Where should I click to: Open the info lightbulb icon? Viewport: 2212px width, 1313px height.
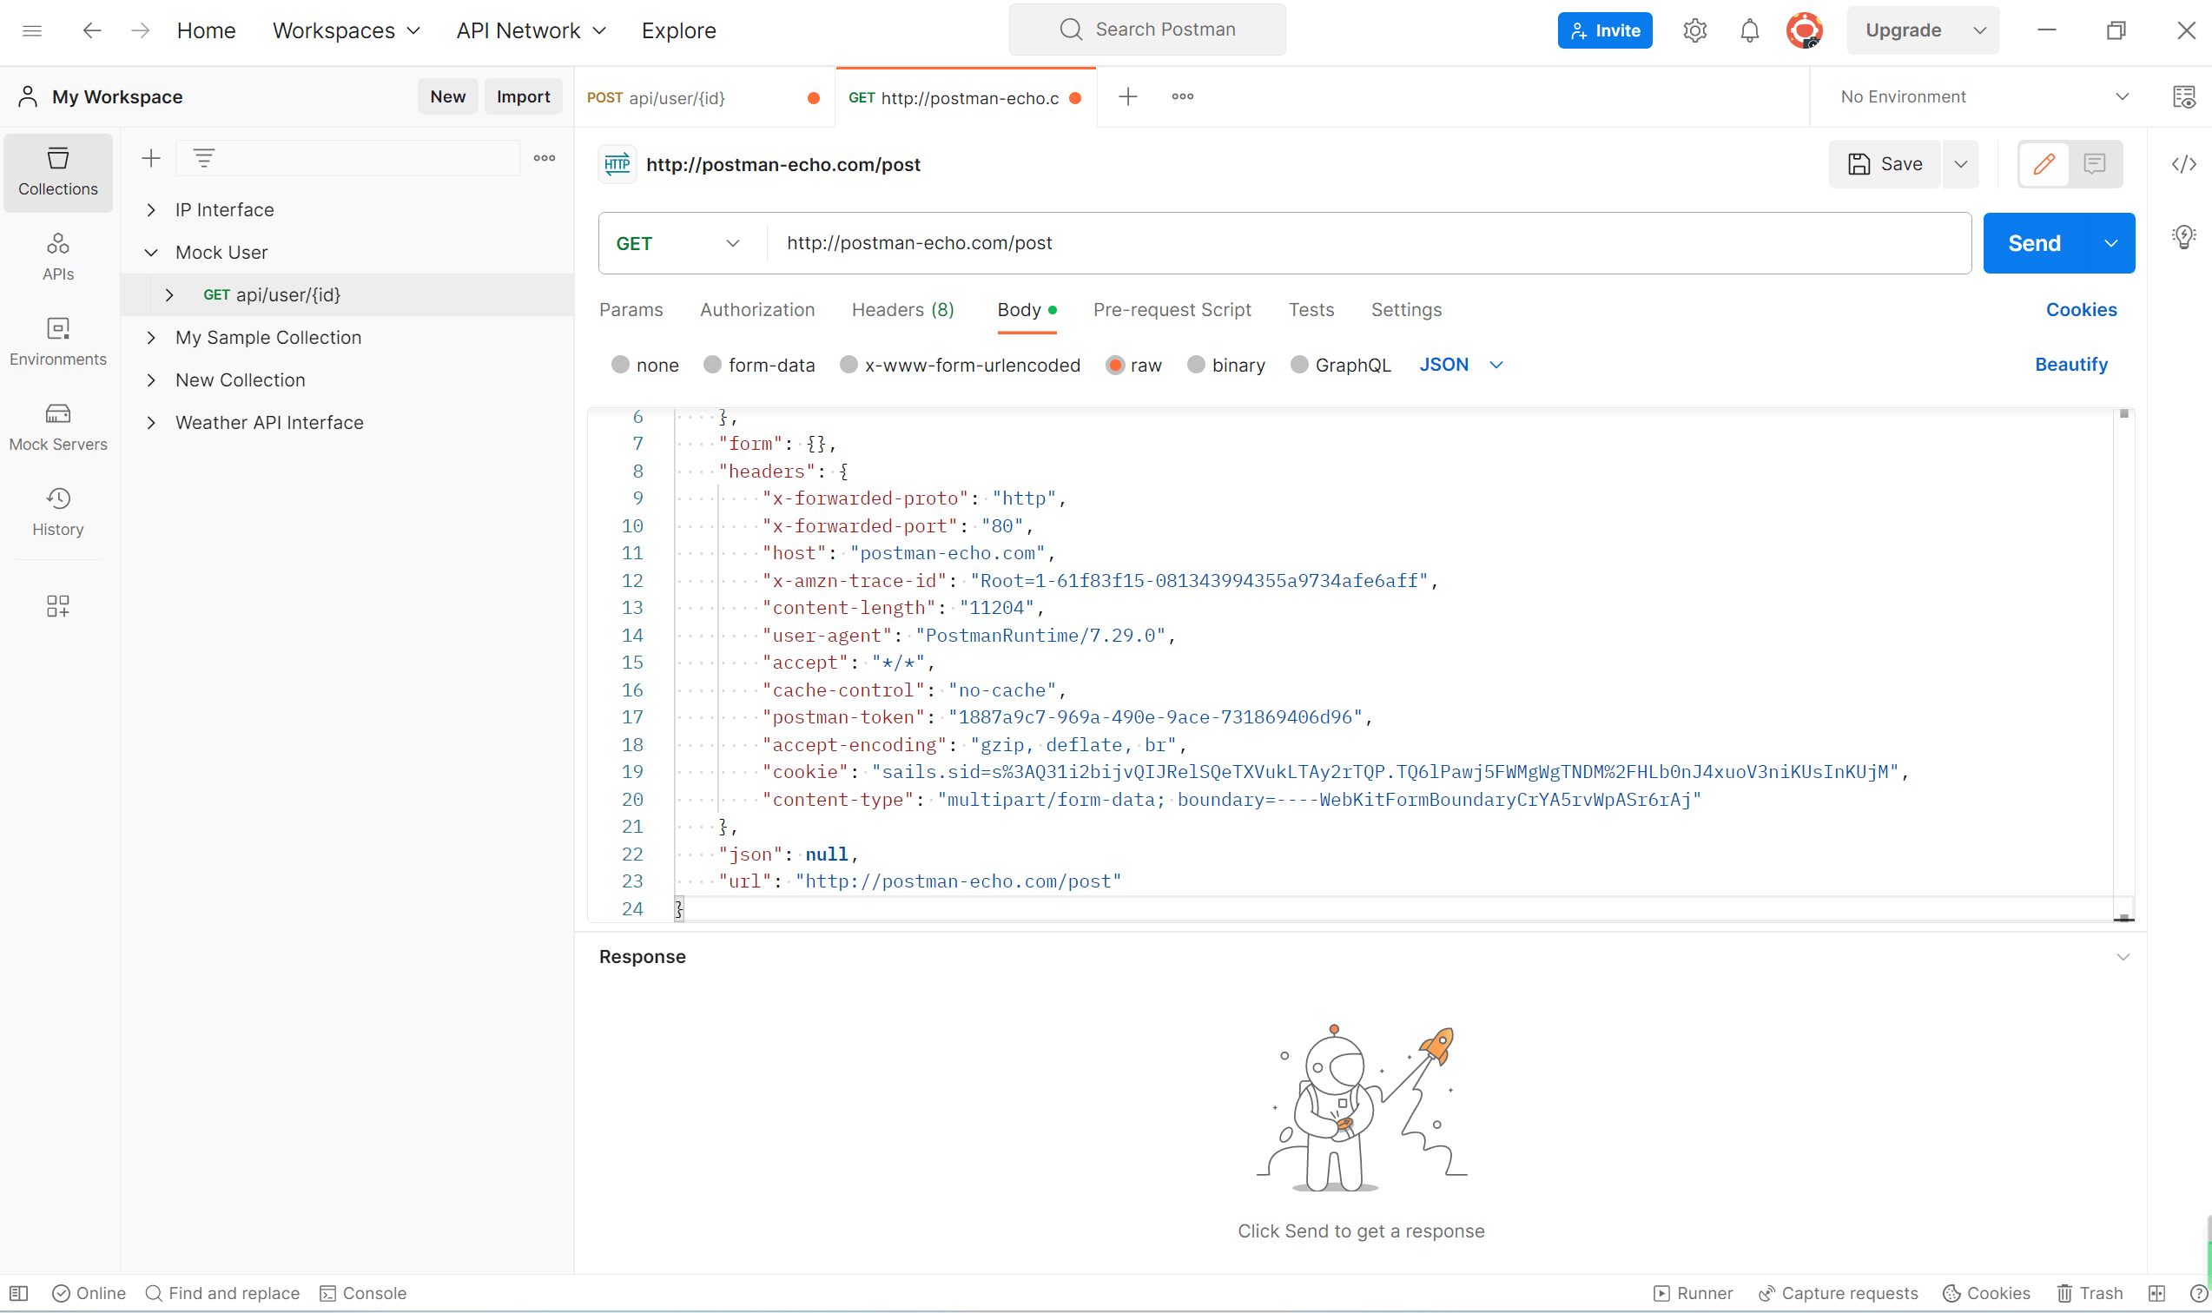2183,237
